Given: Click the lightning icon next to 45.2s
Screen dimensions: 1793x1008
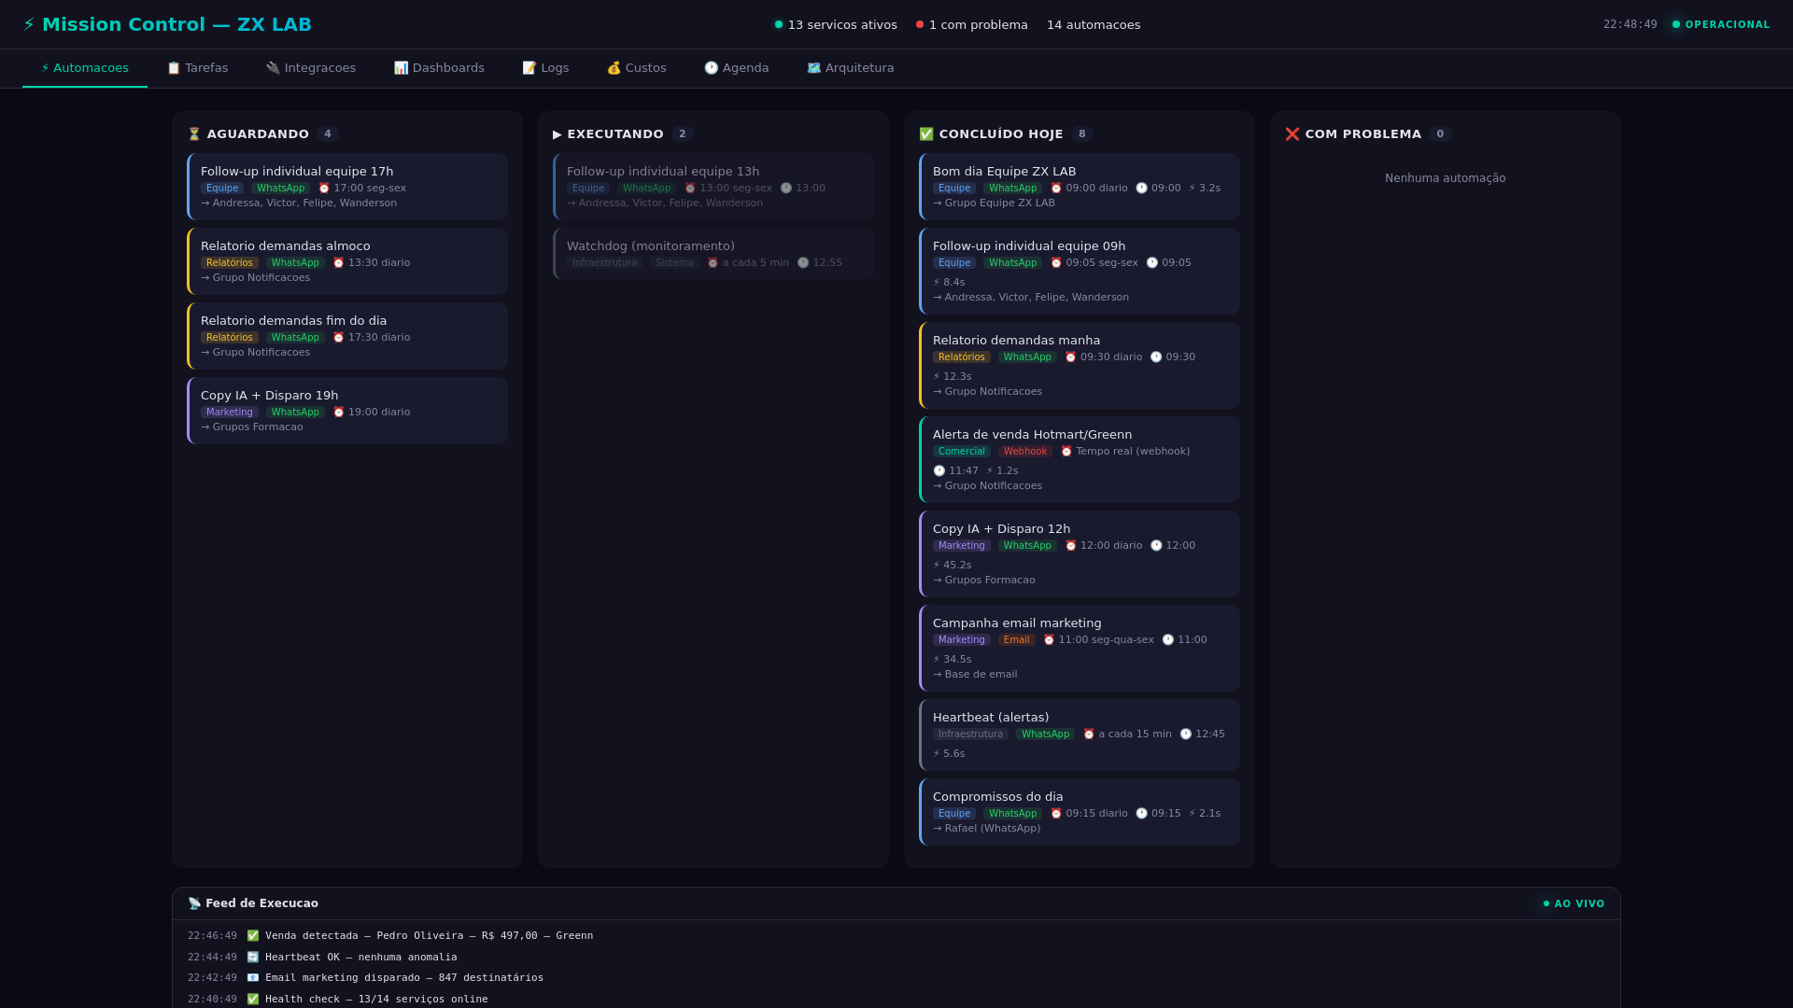Looking at the screenshot, I should (937, 566).
